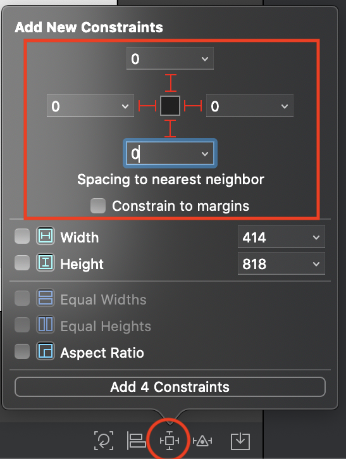Toggle the left spacing red strut
This screenshot has height=459, width=346.
click(147, 106)
